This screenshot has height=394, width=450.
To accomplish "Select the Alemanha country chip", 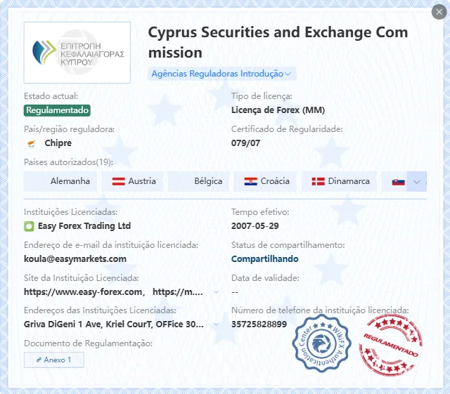I will point(60,181).
